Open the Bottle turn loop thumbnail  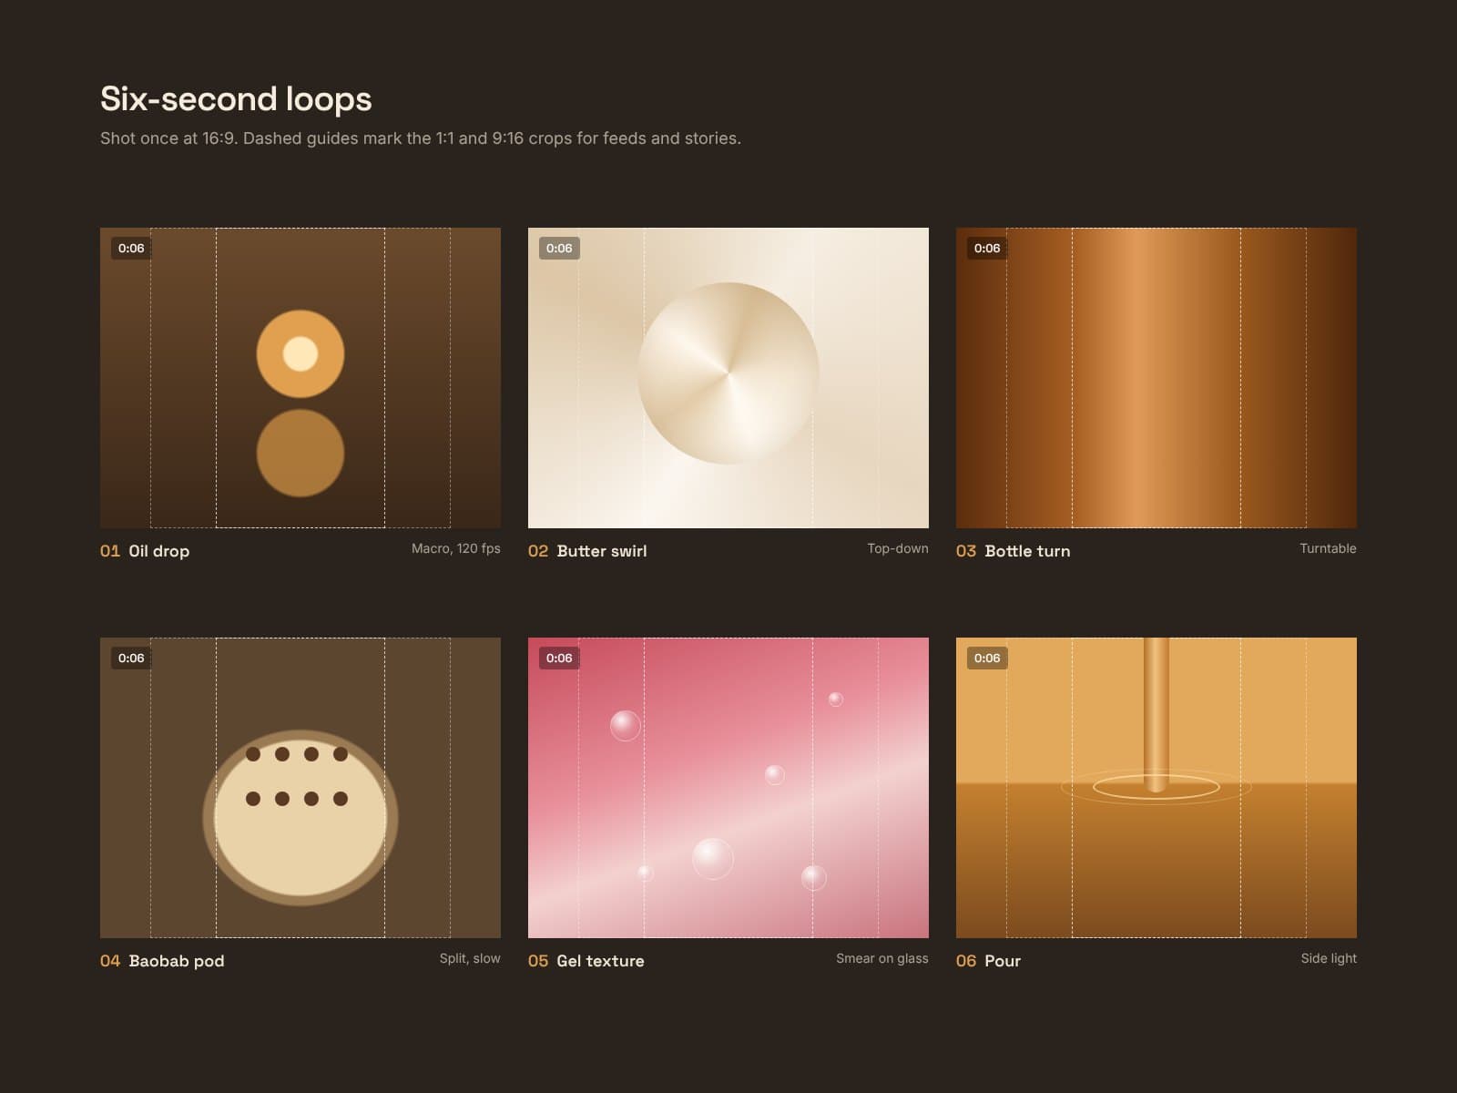click(x=1156, y=378)
